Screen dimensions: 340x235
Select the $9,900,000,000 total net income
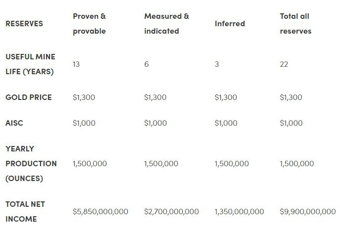tap(307, 212)
